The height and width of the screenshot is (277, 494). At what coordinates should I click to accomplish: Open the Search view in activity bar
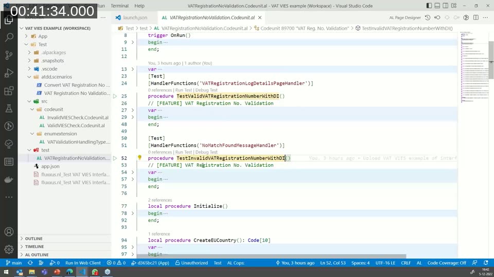tap(9, 37)
